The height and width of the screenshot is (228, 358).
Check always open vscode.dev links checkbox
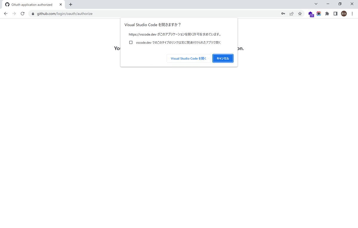(x=131, y=42)
